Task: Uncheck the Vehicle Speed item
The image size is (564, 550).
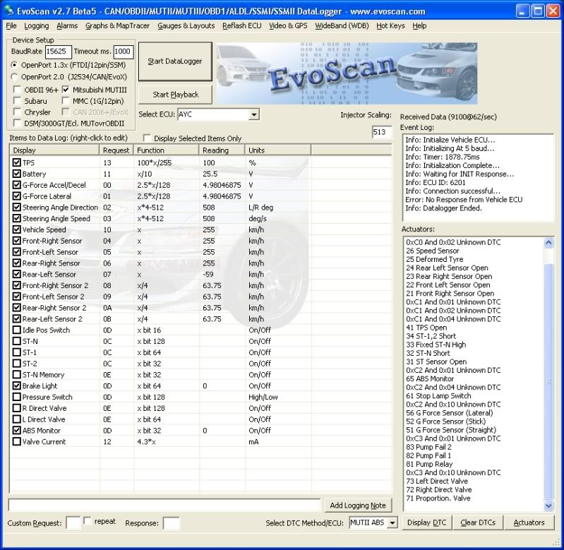Action: click(16, 229)
